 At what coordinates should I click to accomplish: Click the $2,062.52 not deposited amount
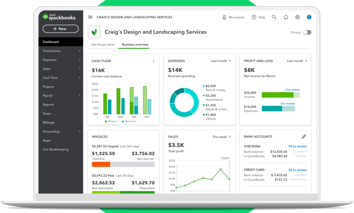[103, 183]
